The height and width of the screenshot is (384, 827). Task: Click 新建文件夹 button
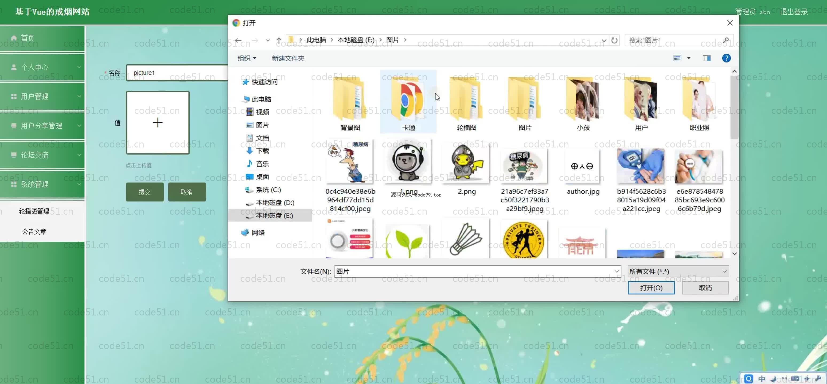coord(288,58)
